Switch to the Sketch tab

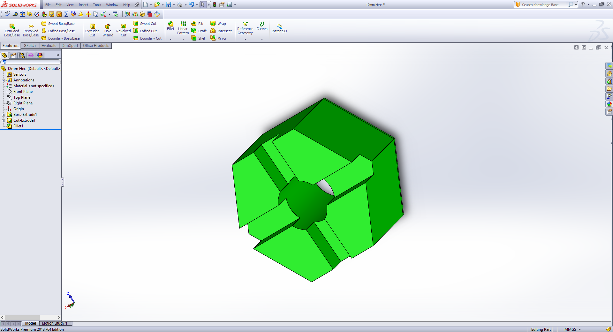click(x=30, y=46)
